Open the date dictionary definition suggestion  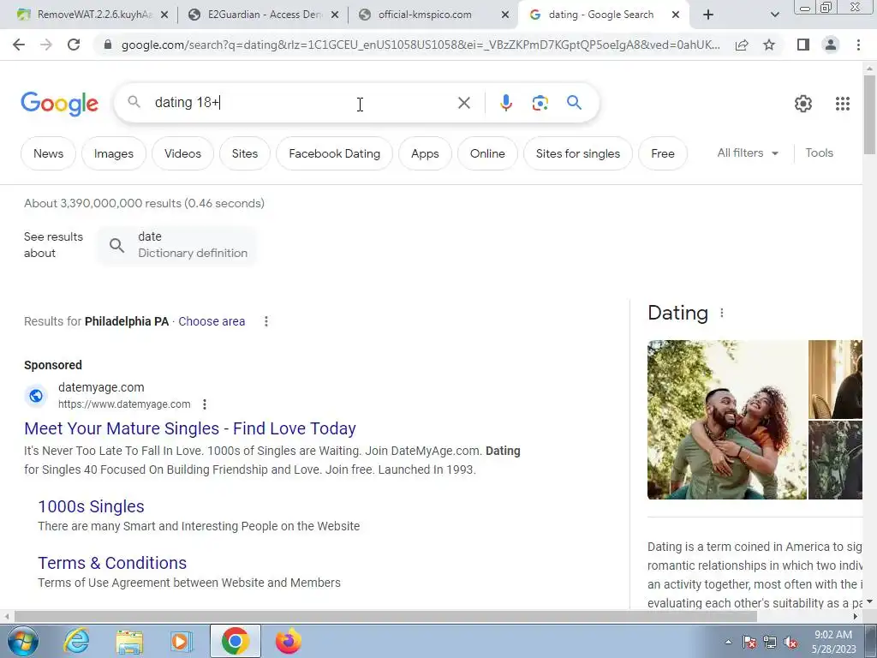point(177,245)
